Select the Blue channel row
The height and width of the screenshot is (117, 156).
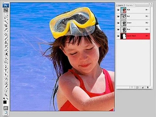point(133,30)
